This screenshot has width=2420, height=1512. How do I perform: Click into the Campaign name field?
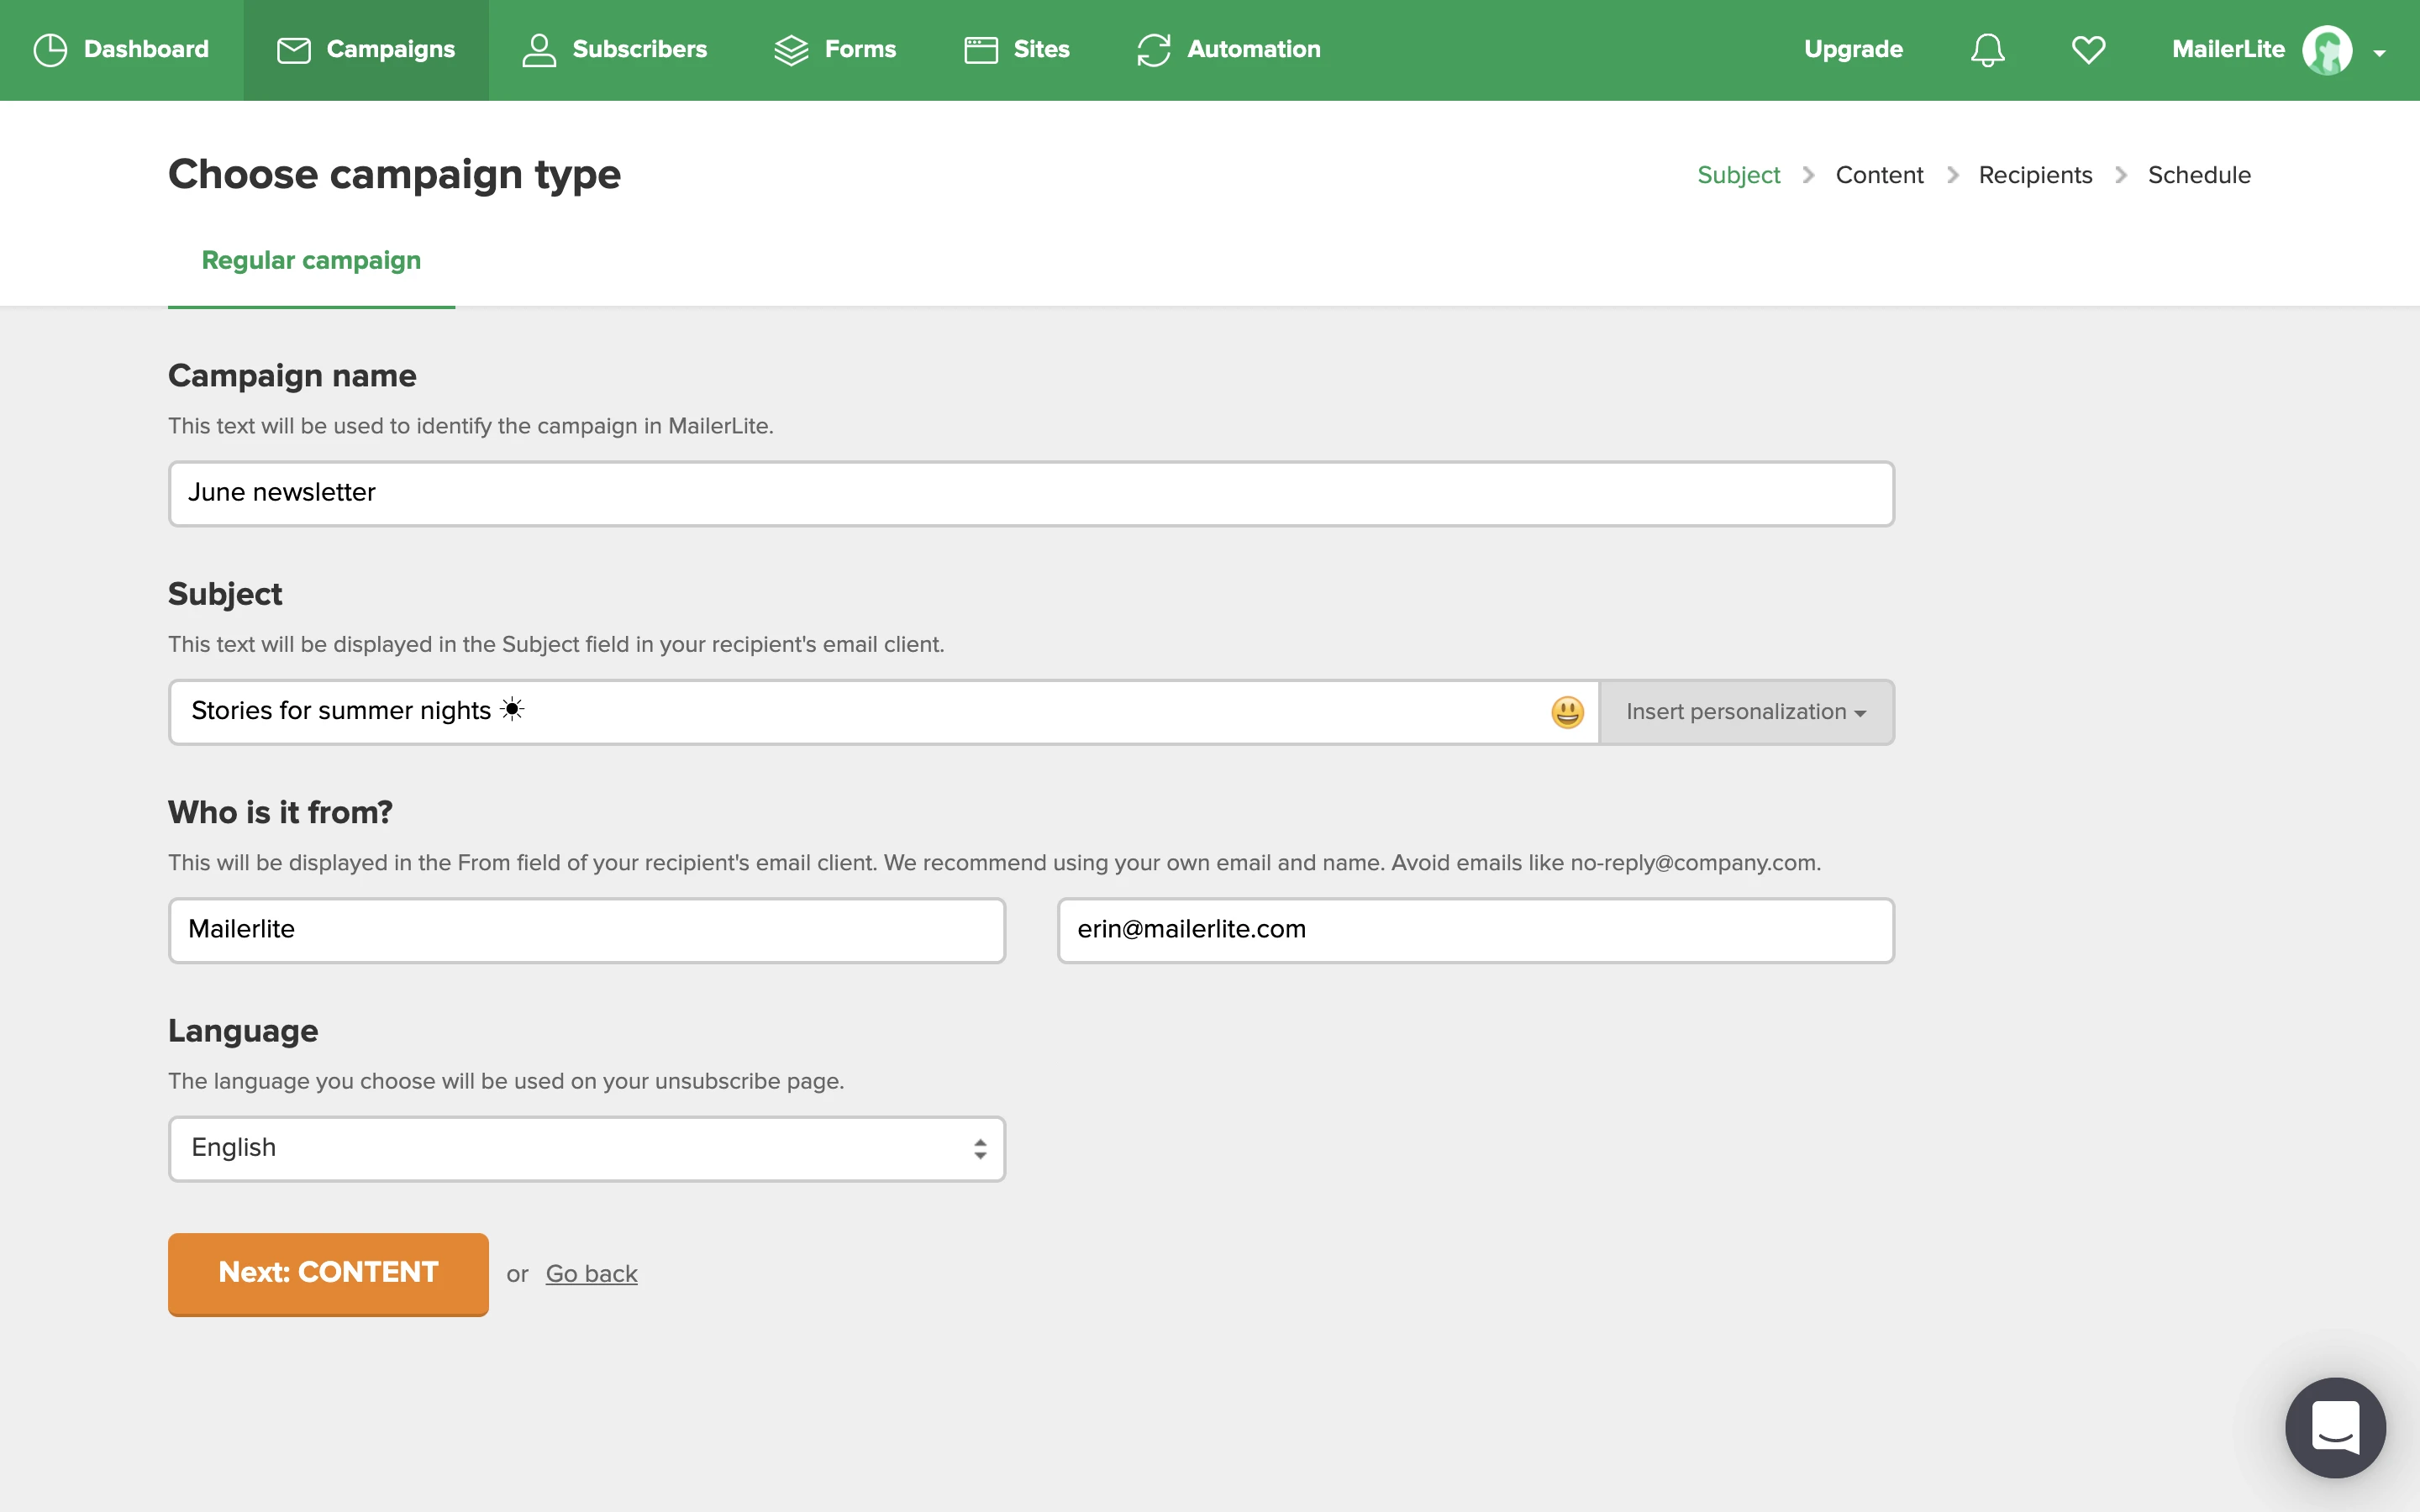(x=1030, y=493)
